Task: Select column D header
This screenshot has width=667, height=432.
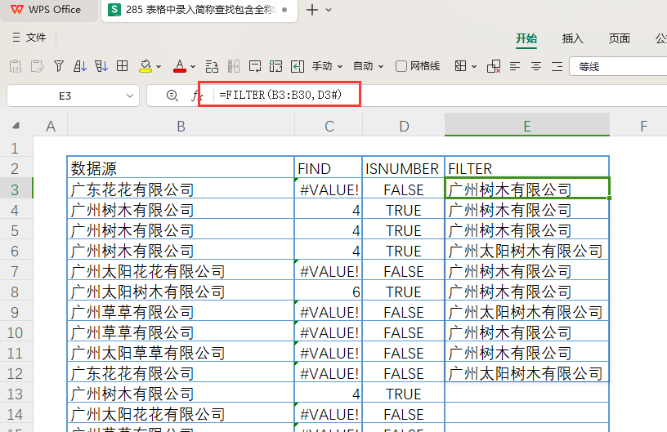Action: pyautogui.click(x=404, y=126)
